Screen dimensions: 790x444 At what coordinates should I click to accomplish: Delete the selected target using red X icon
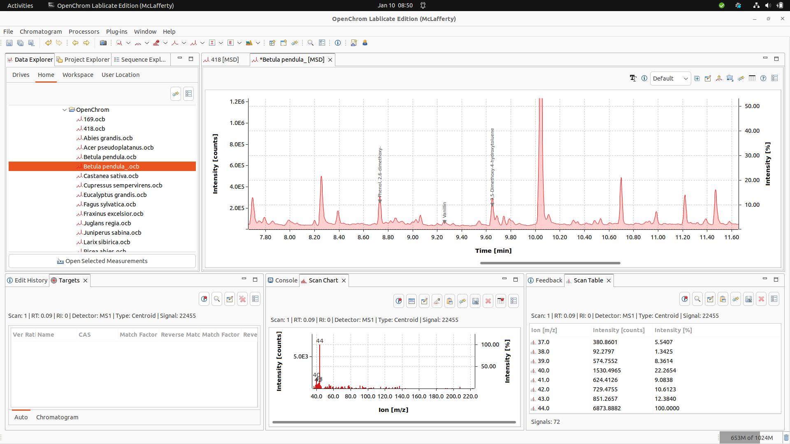point(242,299)
